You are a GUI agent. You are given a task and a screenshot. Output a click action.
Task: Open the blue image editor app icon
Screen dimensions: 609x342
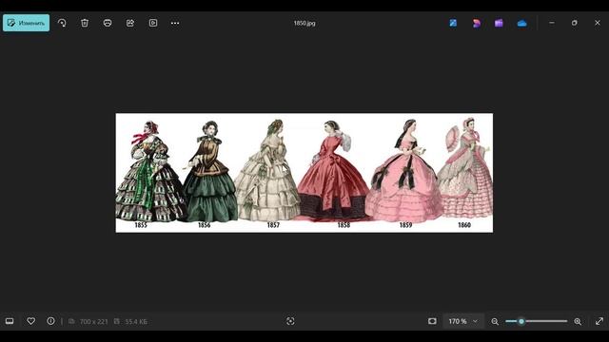tap(453, 23)
